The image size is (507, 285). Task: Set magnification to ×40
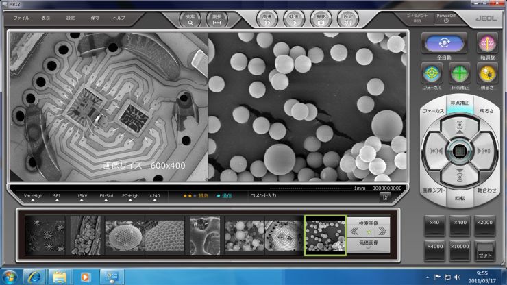tap(434, 225)
